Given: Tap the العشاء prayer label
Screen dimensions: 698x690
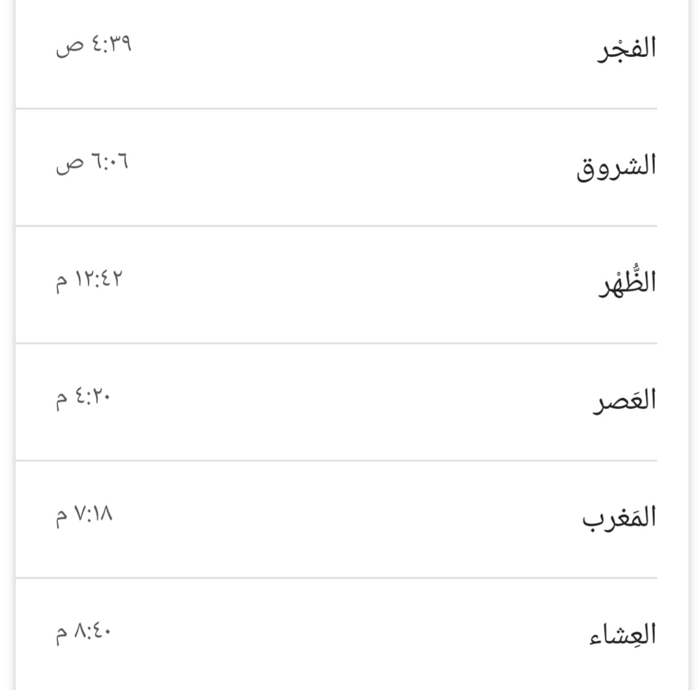Looking at the screenshot, I should coord(623,632).
